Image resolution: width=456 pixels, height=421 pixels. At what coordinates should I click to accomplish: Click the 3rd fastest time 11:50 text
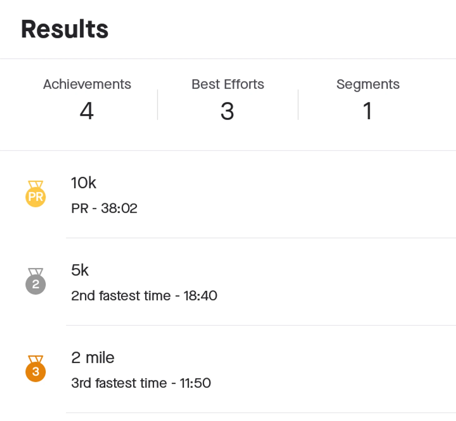(141, 383)
